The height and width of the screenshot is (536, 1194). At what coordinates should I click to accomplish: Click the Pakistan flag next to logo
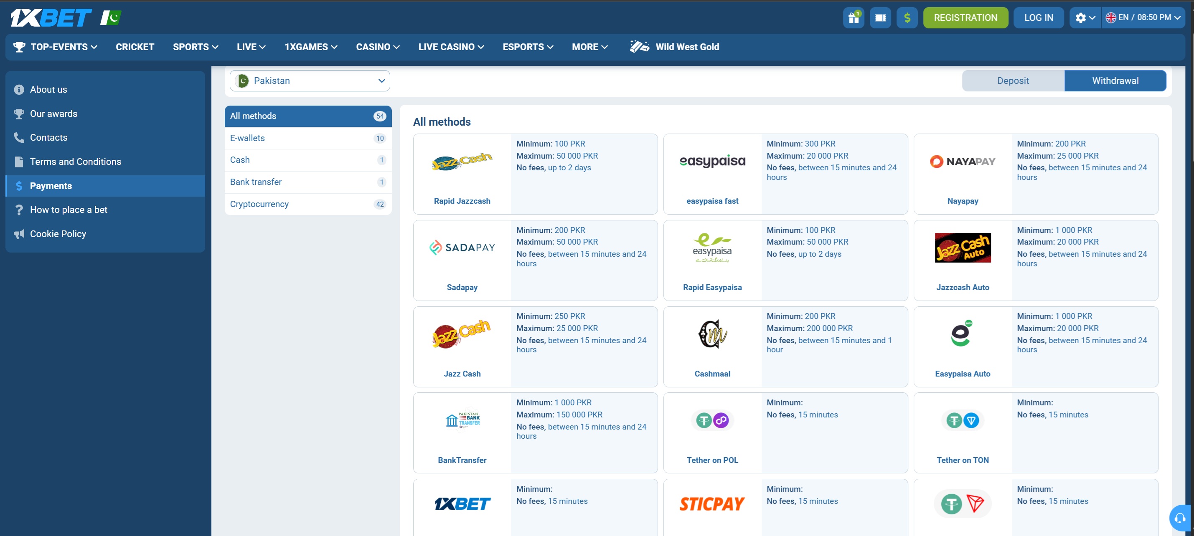point(111,18)
